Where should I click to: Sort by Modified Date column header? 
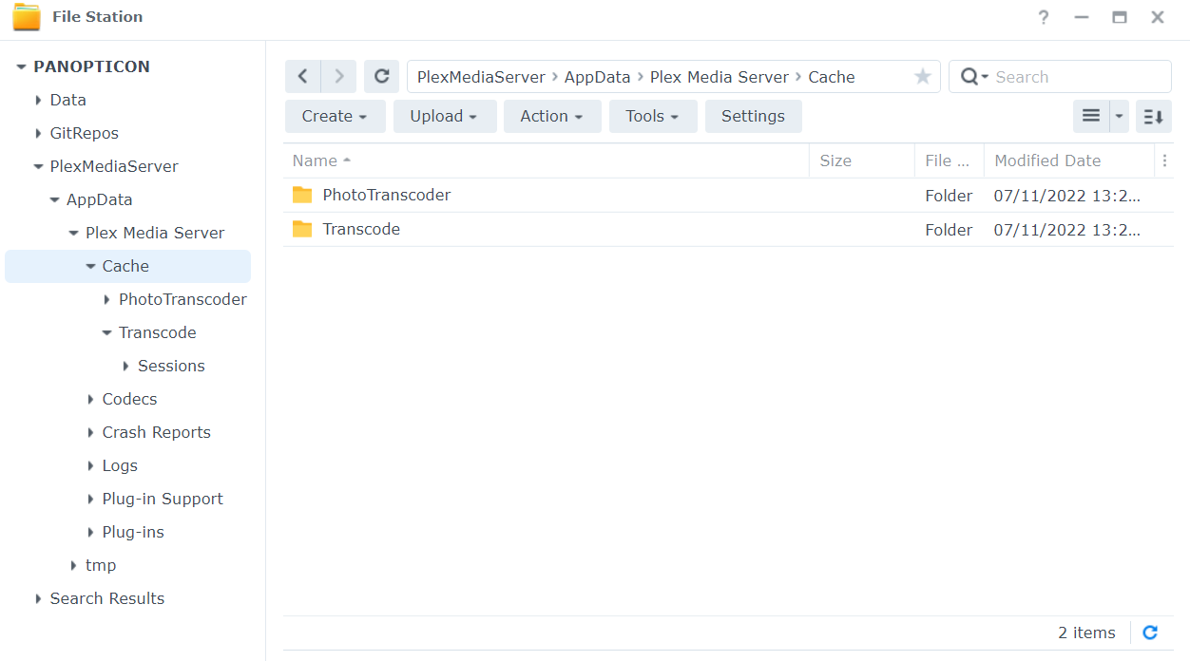tap(1068, 161)
